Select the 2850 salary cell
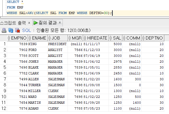The image size is (169, 114). coord(116,67)
